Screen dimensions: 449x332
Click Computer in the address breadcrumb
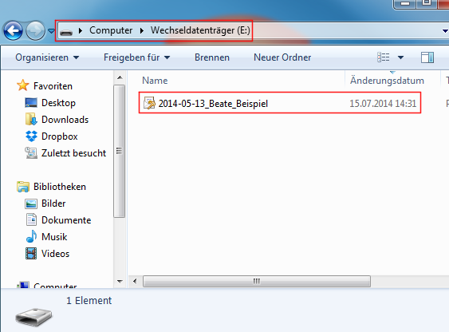(111, 30)
